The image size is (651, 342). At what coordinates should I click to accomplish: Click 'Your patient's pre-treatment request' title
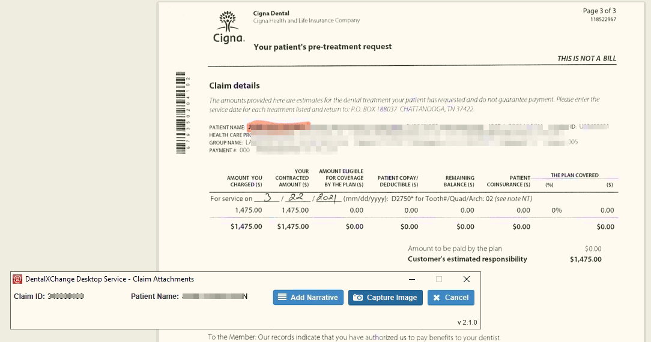point(322,47)
